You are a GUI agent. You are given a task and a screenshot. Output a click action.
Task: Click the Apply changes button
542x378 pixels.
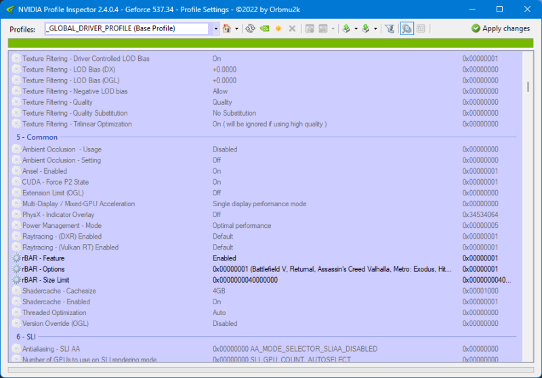(x=501, y=28)
